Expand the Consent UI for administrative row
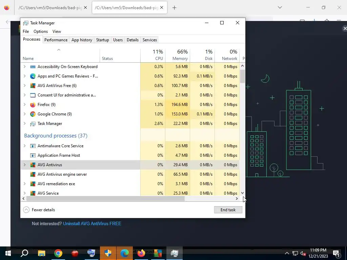The width and height of the screenshot is (347, 260). pos(24,95)
